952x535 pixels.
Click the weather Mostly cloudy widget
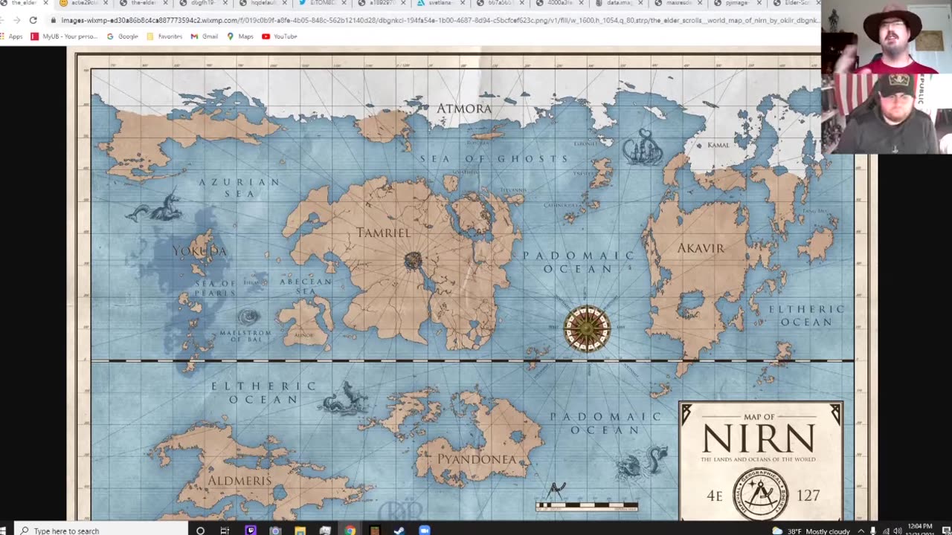[x=811, y=531]
